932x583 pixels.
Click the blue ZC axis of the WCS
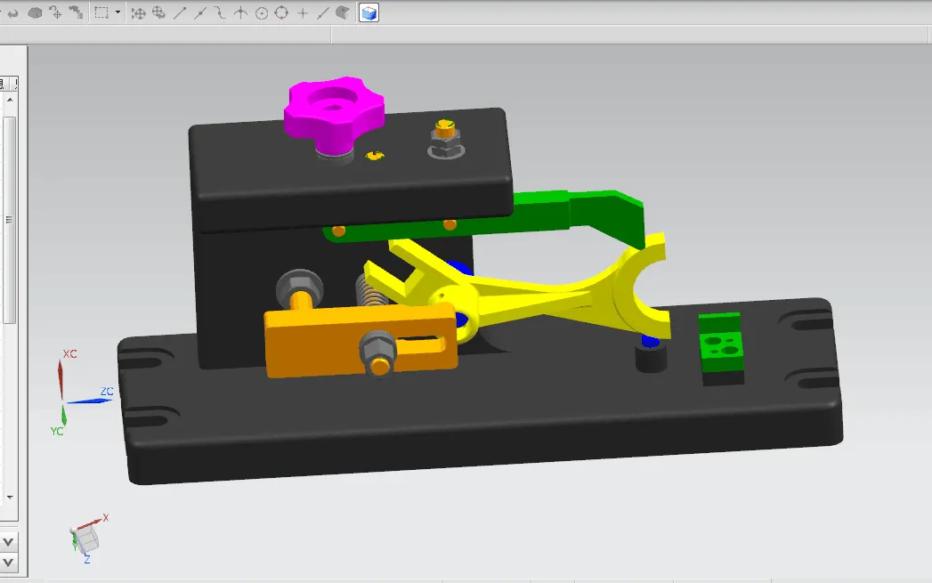click(x=89, y=401)
